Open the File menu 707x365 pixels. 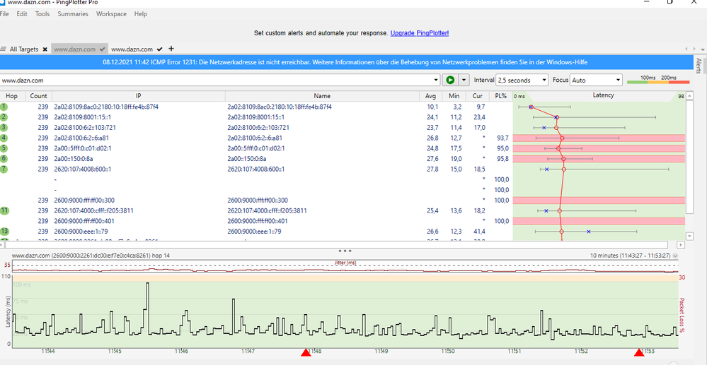point(4,14)
